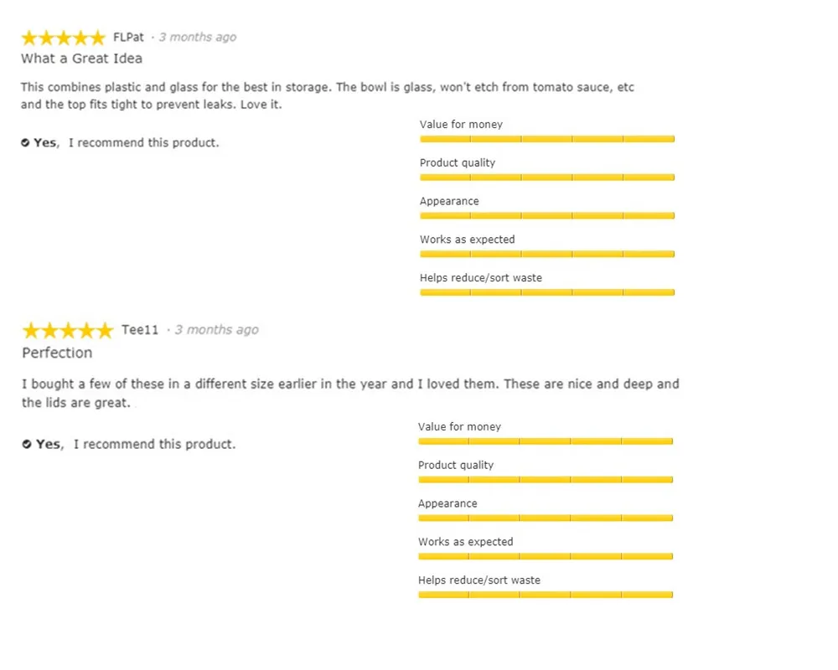Click FLPat's Product quality rating bar
This screenshot has height=670, width=838.
pyautogui.click(x=546, y=178)
